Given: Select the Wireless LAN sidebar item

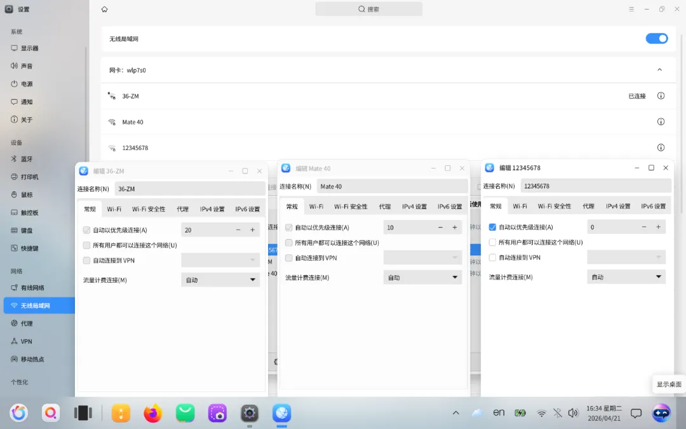Looking at the screenshot, I should [x=39, y=306].
